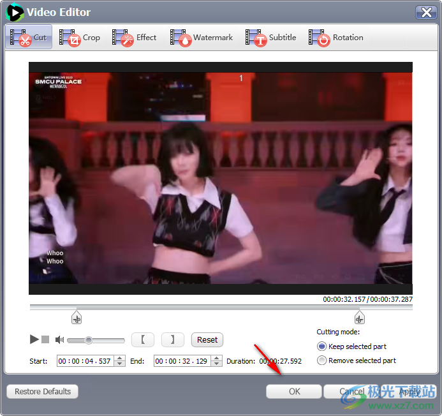
Task: Set end point with right bracket button
Action: pos(172,339)
